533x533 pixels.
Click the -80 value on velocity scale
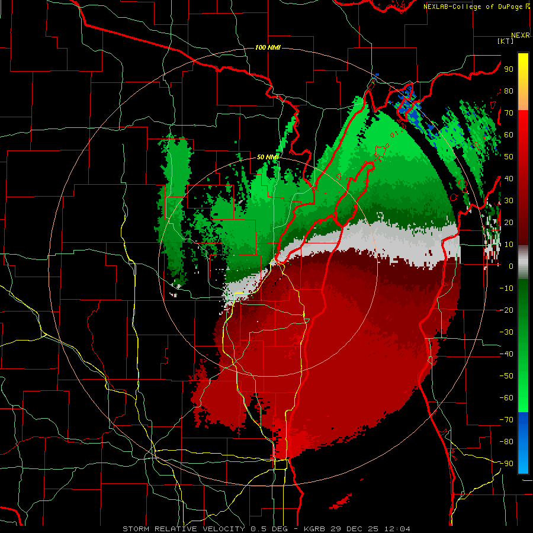tap(506, 442)
